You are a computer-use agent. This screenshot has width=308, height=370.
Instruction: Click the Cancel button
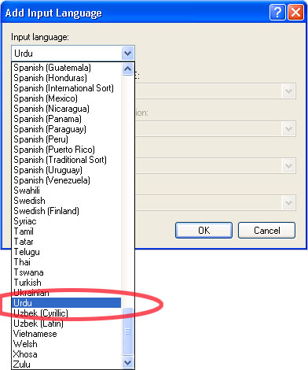pyautogui.click(x=266, y=231)
